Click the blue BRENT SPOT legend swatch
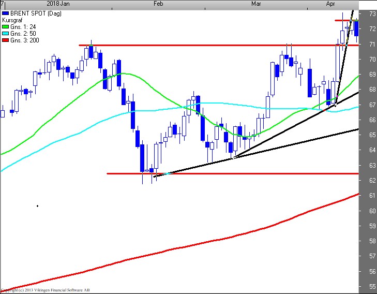The height and width of the screenshot is (294, 377). coord(6,13)
